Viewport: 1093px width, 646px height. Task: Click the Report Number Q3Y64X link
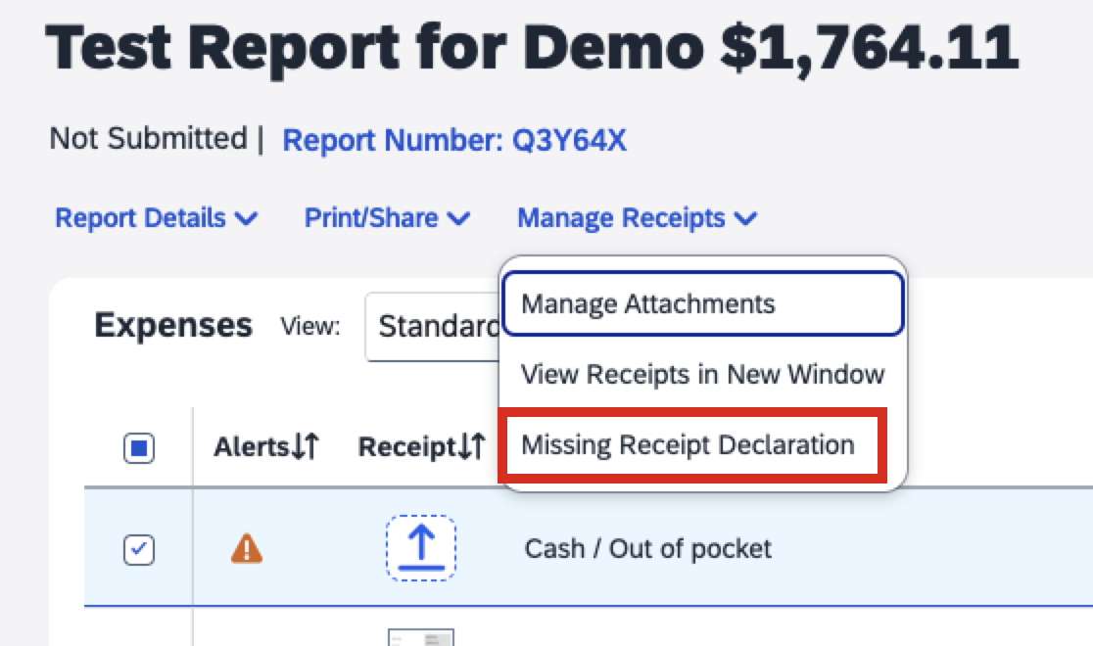(x=454, y=141)
